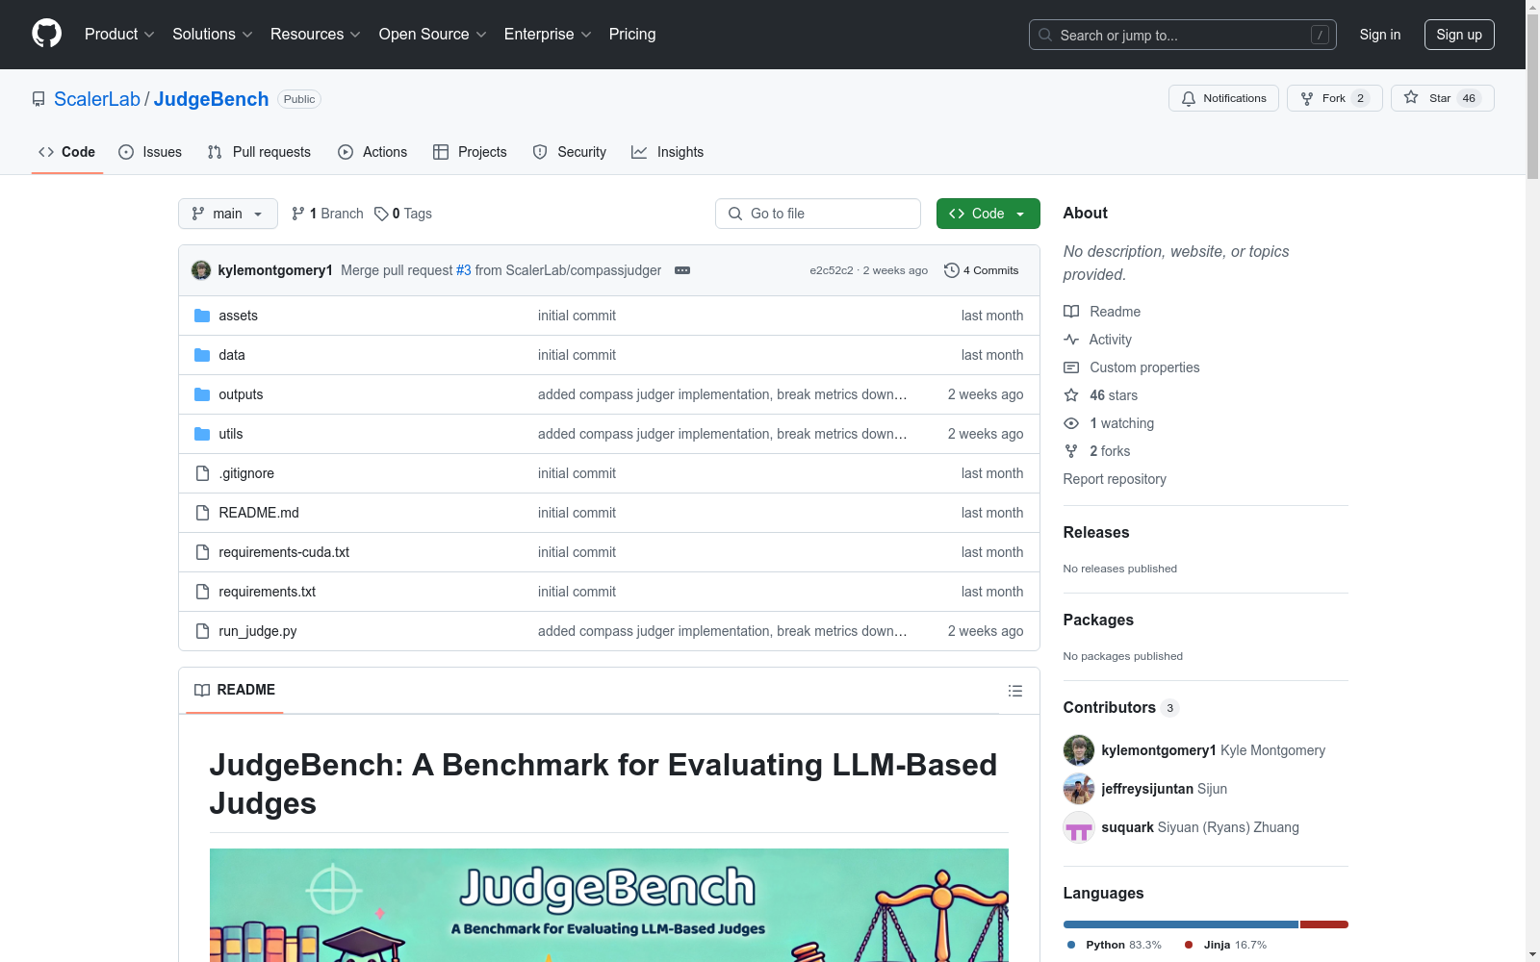Click the red Jinja language bar segment
This screenshot has width=1540, height=962.
click(1324, 924)
